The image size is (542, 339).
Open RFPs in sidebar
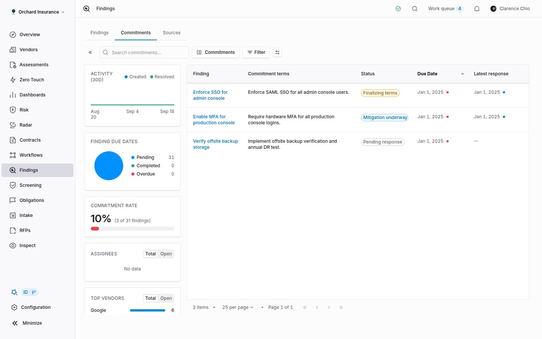tap(37, 231)
